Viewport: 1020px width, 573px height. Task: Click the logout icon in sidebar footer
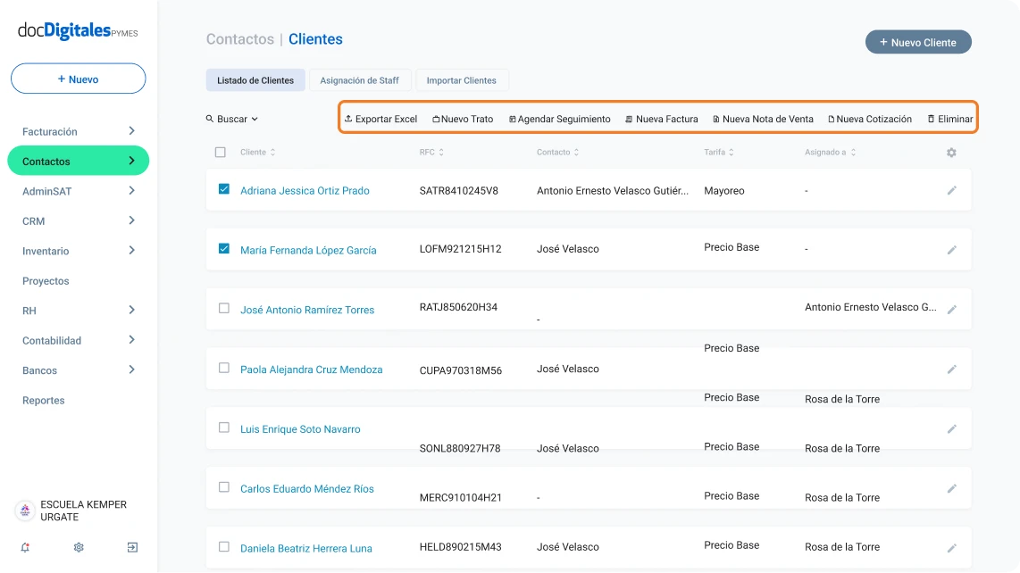pos(132,548)
